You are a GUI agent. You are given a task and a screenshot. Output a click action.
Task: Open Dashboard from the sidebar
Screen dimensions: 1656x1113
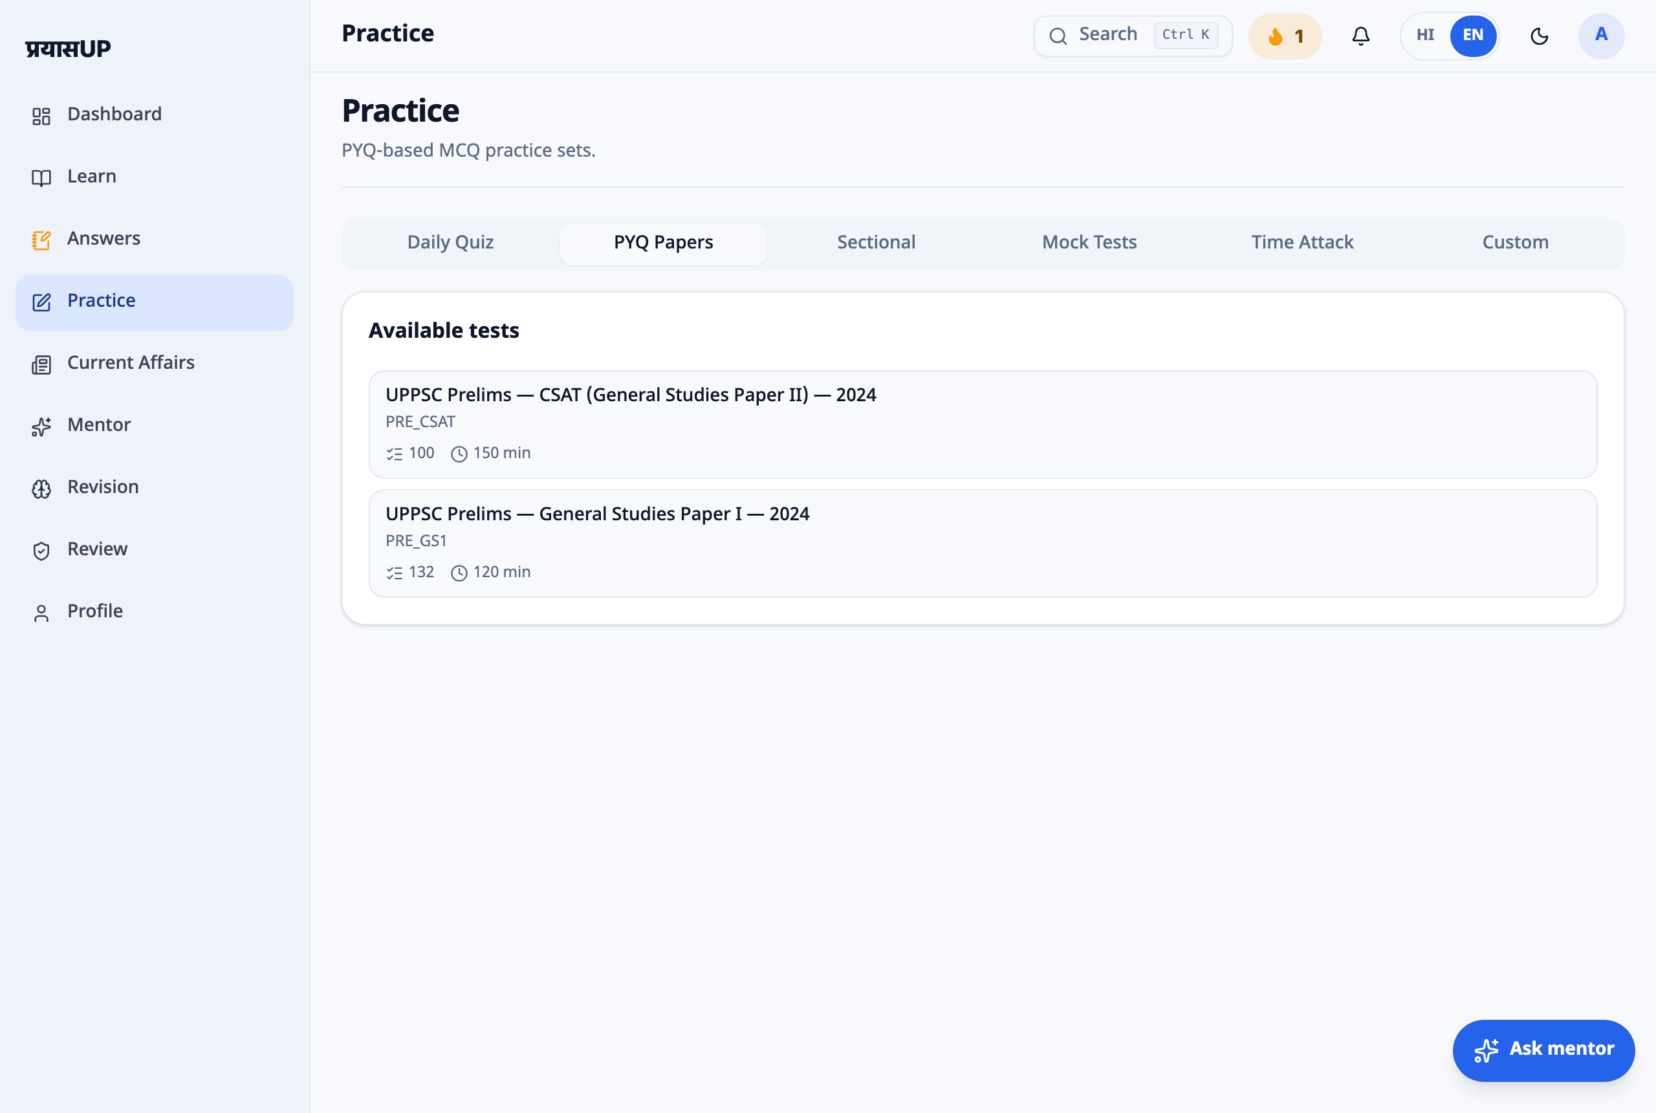155,115
